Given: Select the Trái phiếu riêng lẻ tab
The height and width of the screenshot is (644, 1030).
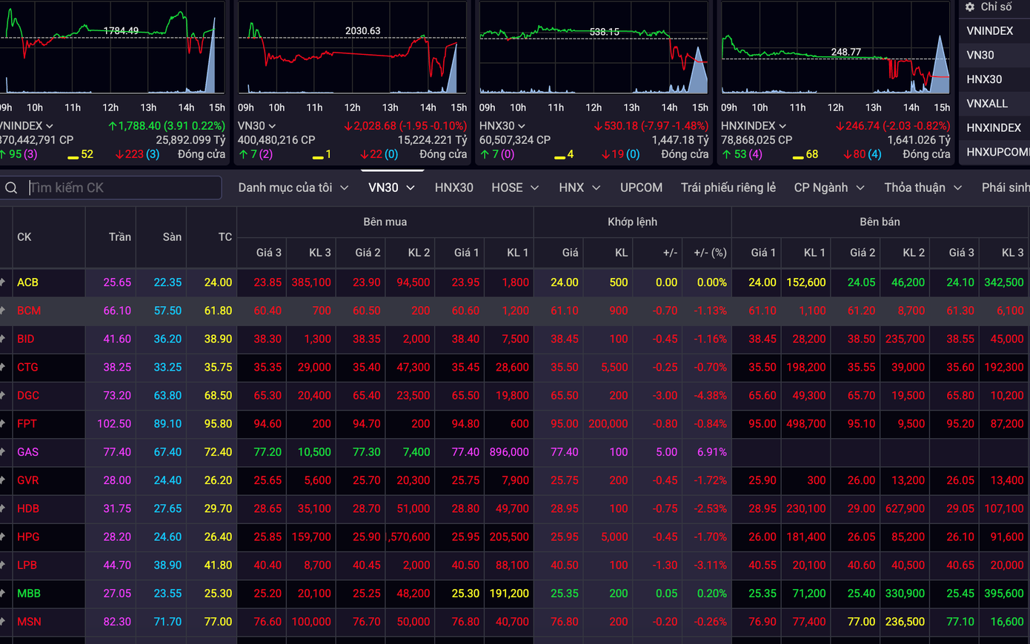Looking at the screenshot, I should coord(728,187).
